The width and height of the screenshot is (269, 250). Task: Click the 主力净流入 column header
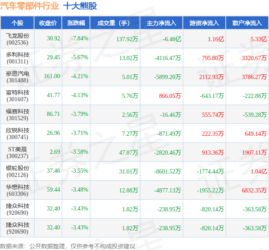pos(161,23)
